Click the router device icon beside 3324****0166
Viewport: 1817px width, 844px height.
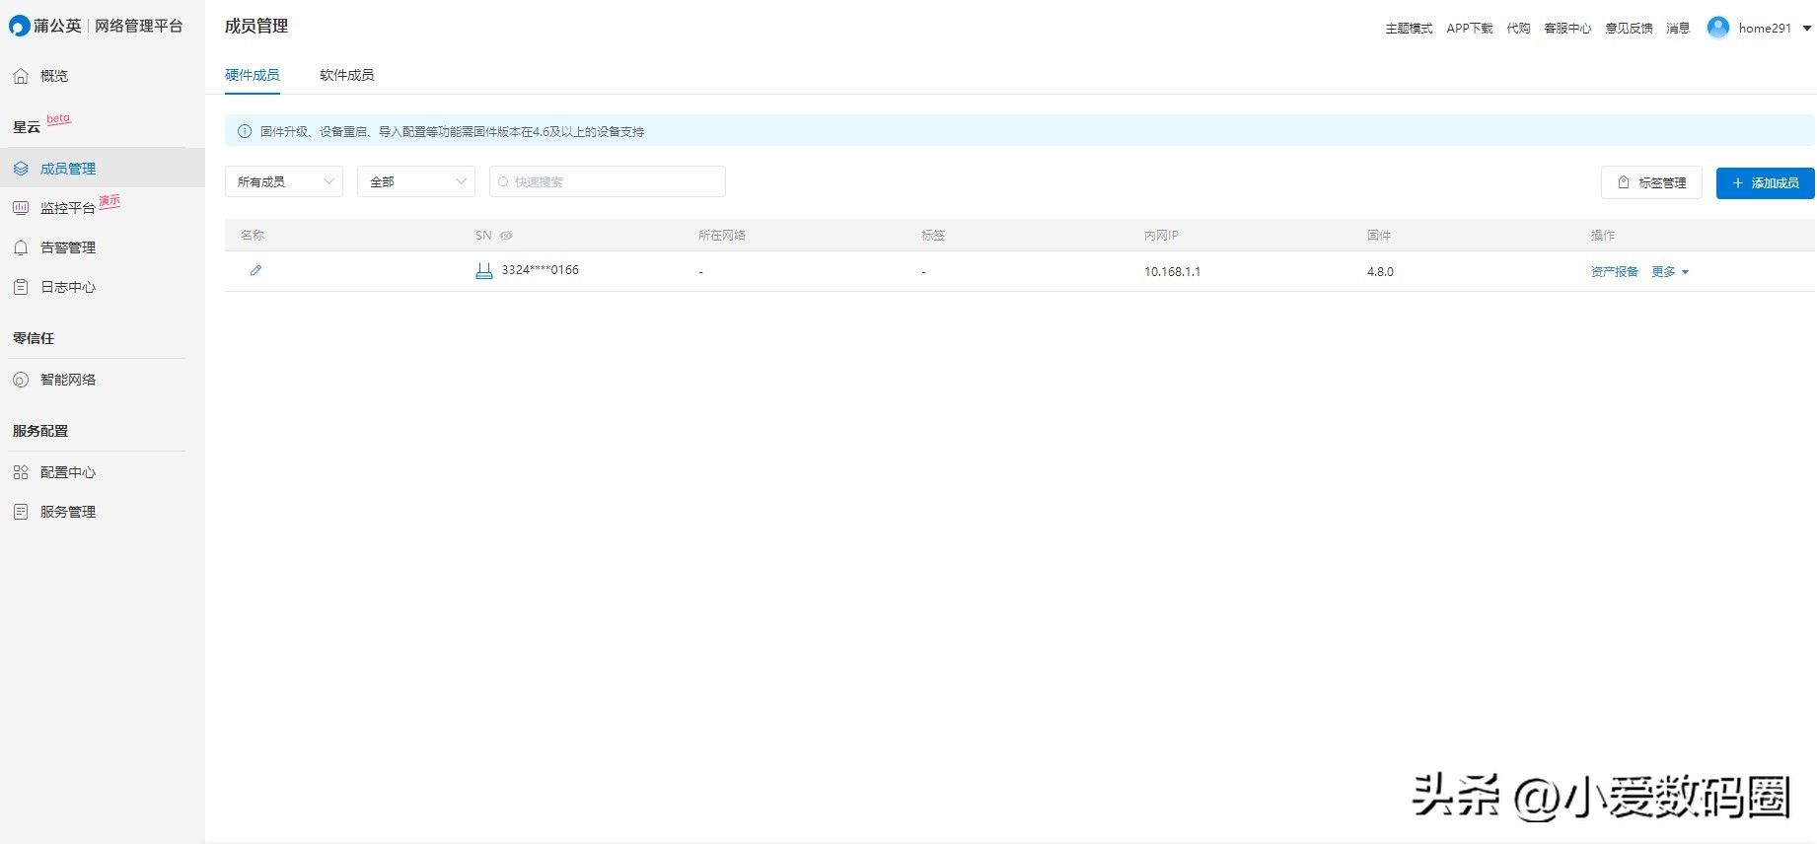tap(484, 271)
